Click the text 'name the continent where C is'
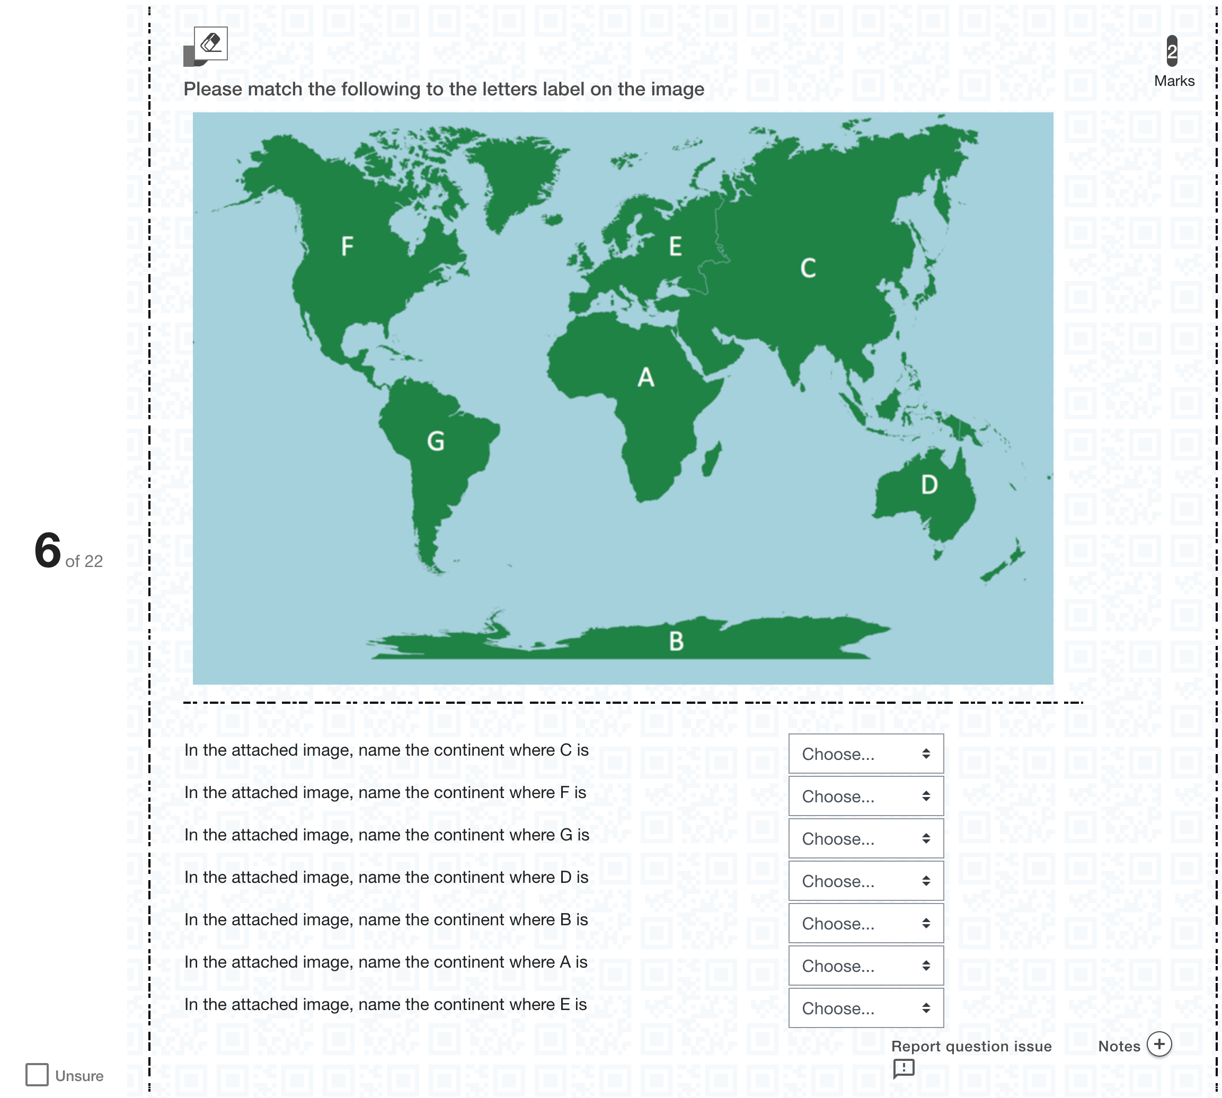The height and width of the screenshot is (1098, 1222). coord(473,750)
